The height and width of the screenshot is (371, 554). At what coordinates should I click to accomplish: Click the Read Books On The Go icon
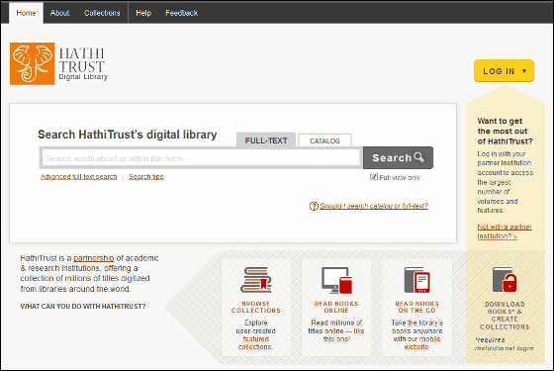tap(416, 280)
